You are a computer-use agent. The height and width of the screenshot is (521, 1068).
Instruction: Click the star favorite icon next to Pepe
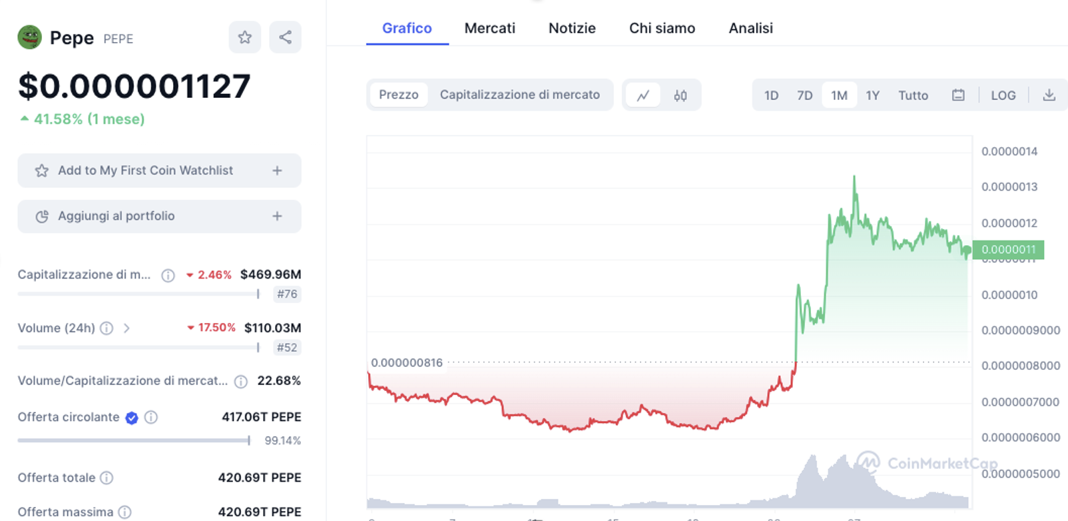click(245, 37)
